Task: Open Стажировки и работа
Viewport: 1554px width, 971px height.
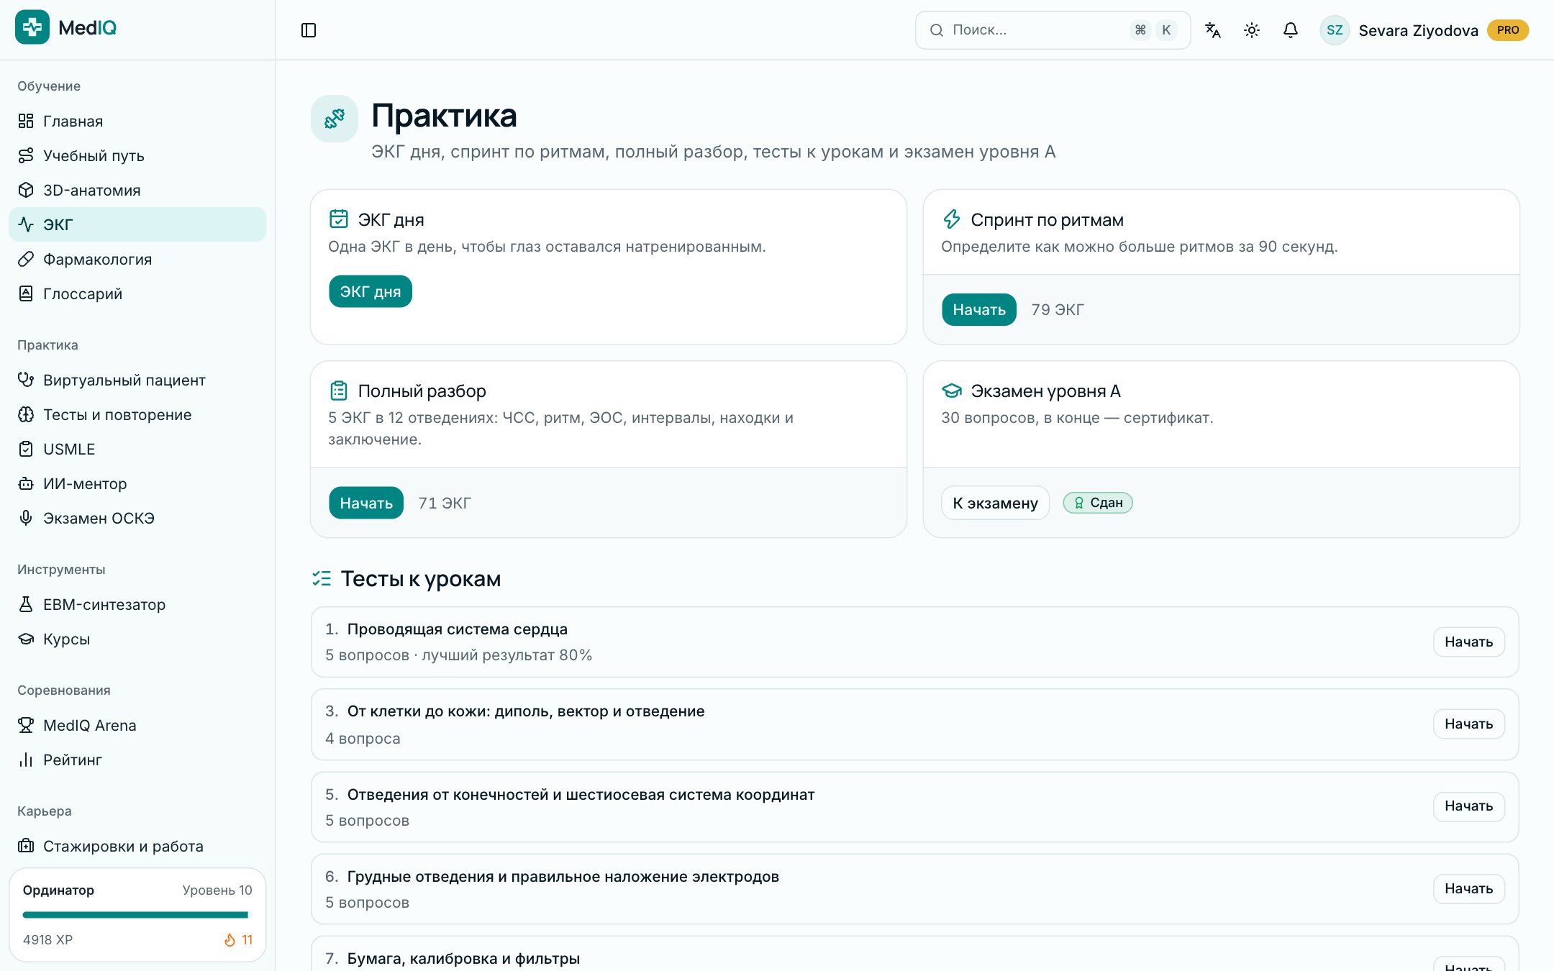Action: click(x=137, y=846)
